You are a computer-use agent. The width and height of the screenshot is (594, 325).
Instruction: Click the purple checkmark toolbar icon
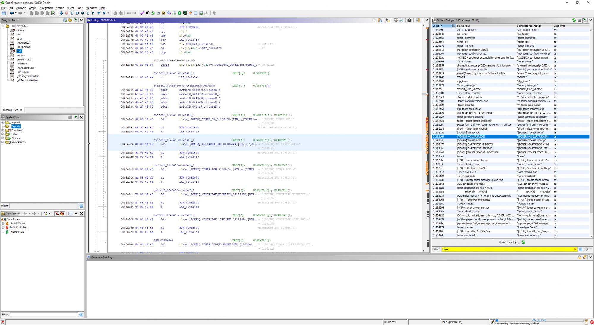coord(142,13)
